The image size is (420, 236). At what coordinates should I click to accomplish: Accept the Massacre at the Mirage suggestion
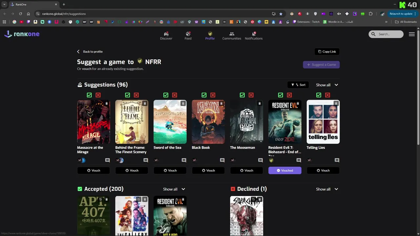coord(89,95)
